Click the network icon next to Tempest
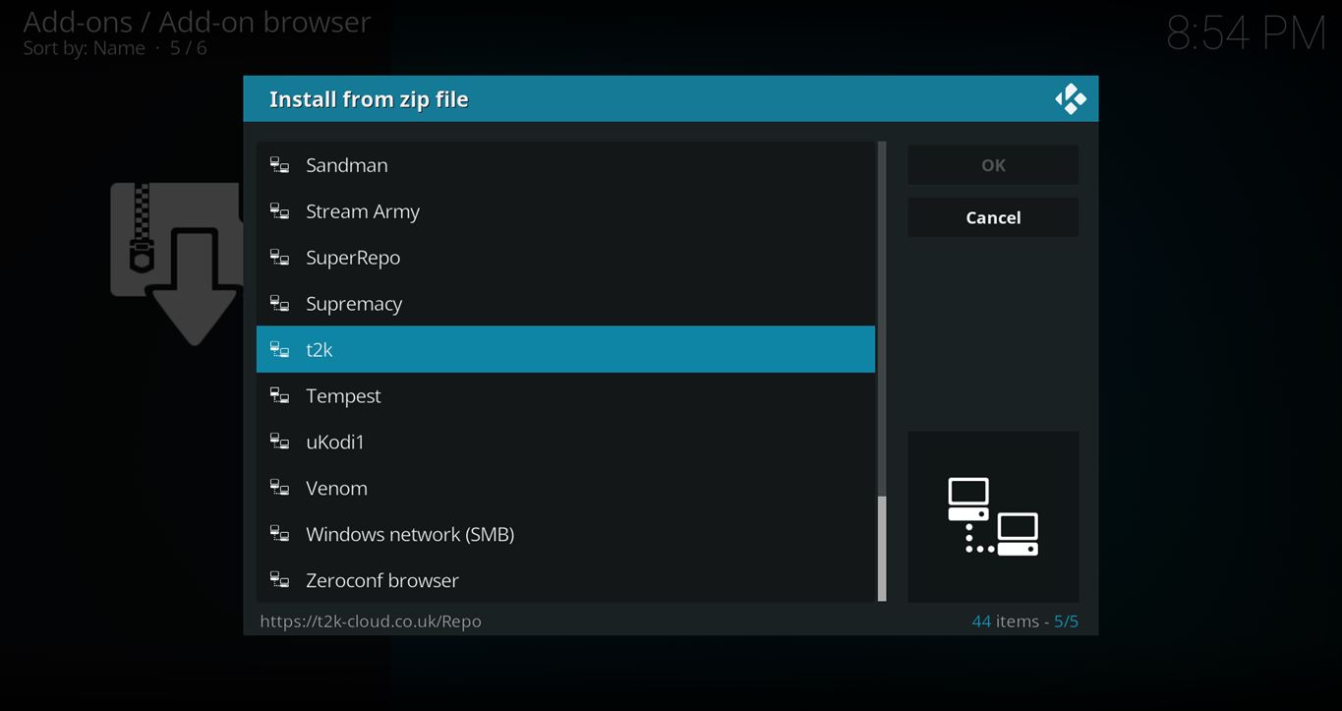The image size is (1342, 711). tap(280, 396)
